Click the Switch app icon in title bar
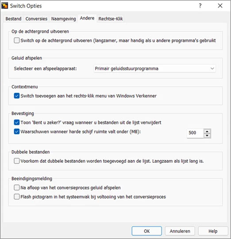 (x=4, y=6)
